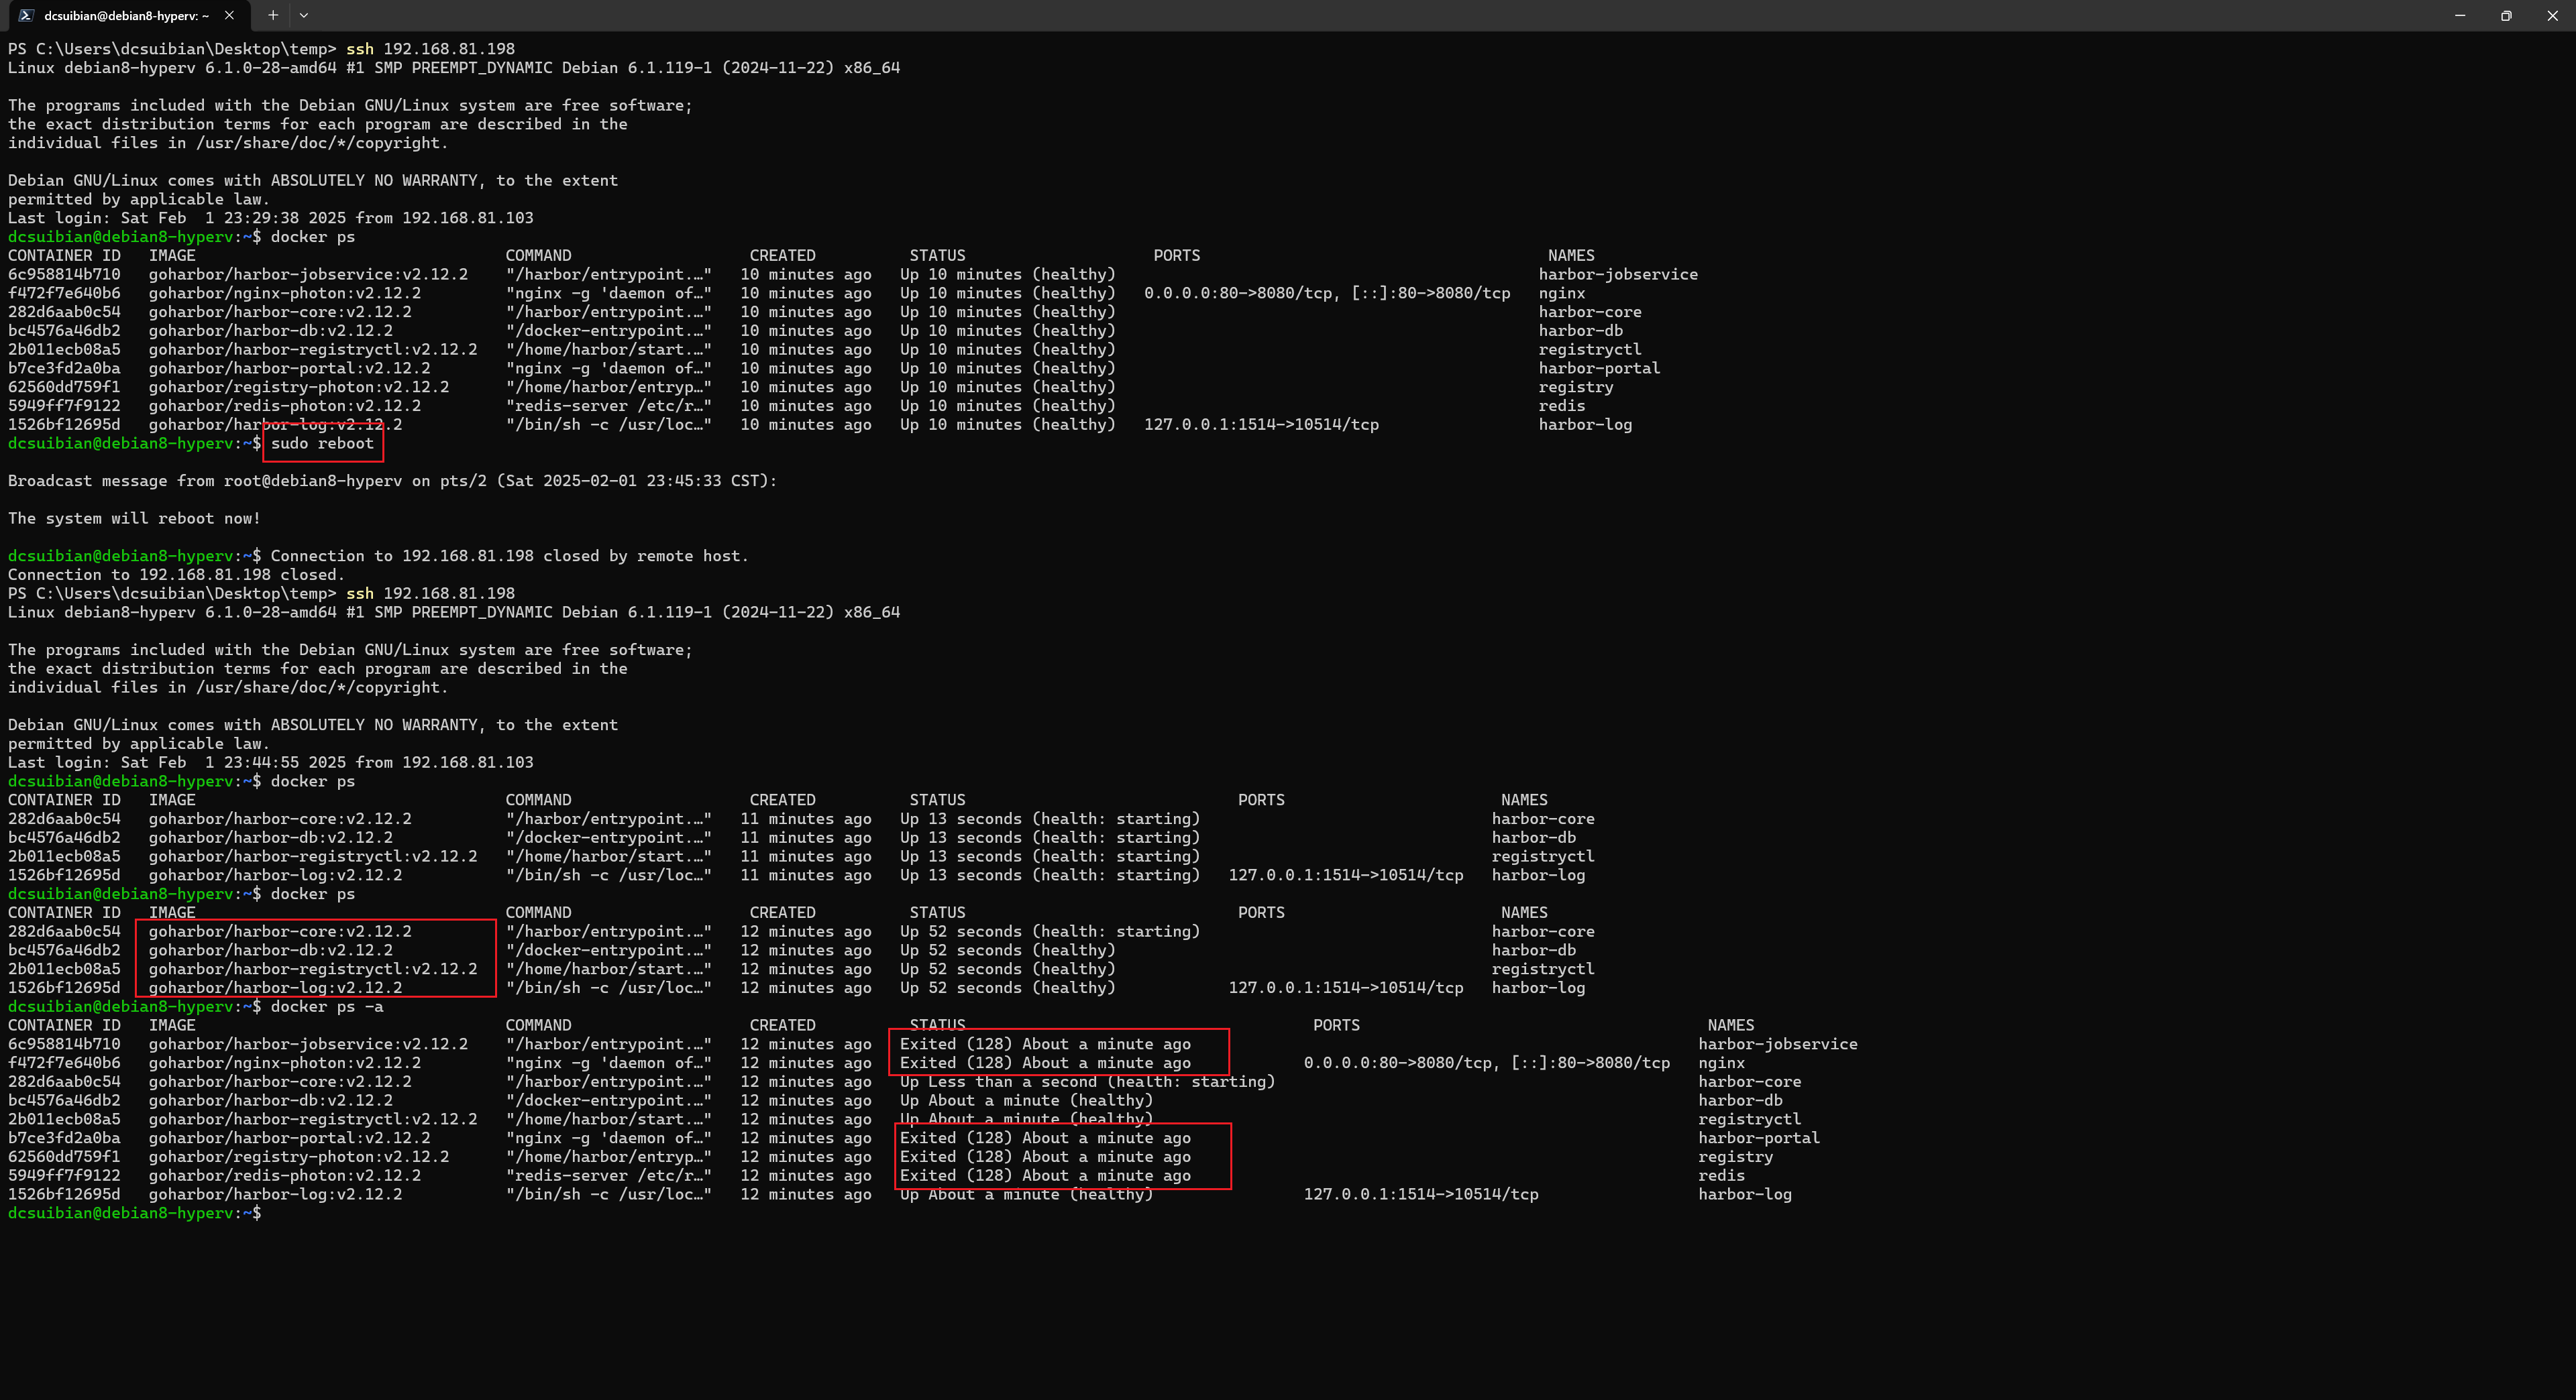Click the 'docker ps -a' command

pyautogui.click(x=327, y=1006)
